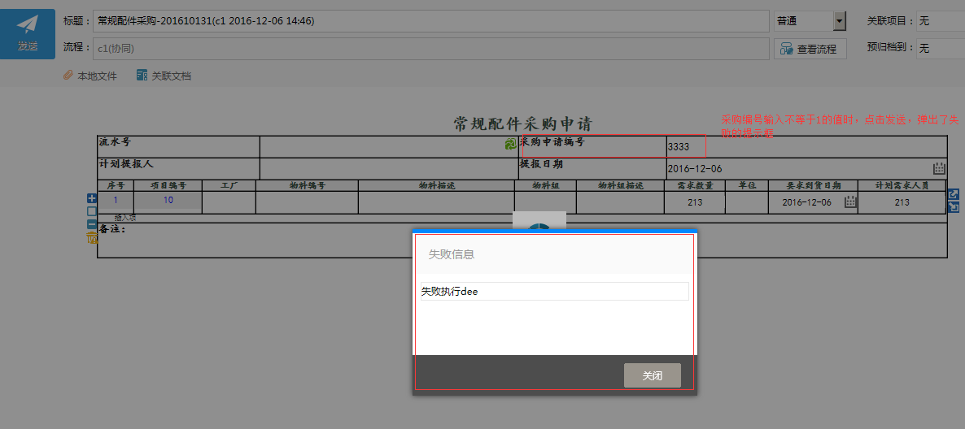The width and height of the screenshot is (965, 429).
Task: Open the calendar icon for 提报日期
Action: pos(939,168)
